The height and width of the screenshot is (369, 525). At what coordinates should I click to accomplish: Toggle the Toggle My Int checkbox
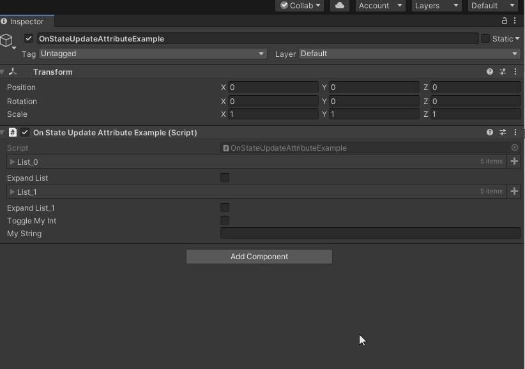click(225, 220)
